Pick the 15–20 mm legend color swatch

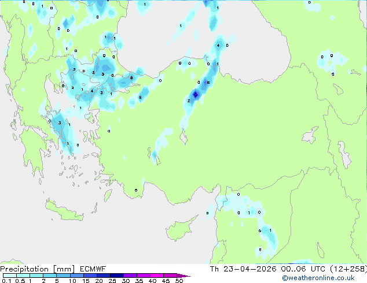point(90,275)
